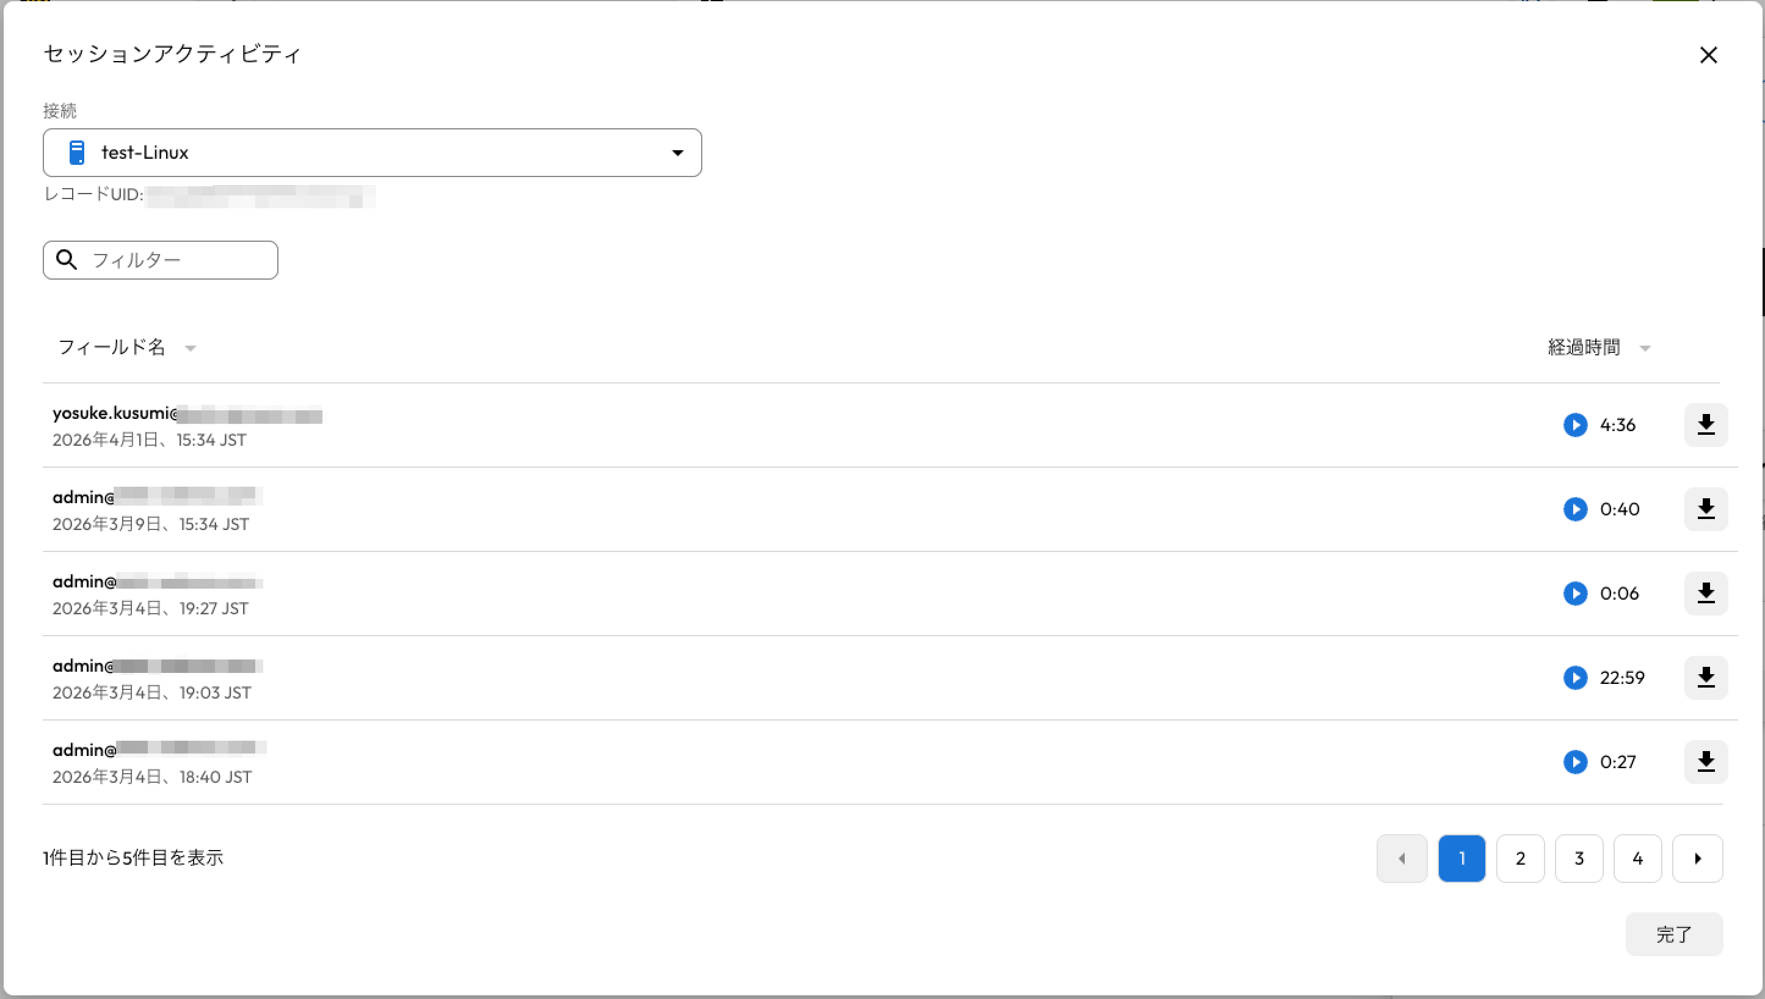This screenshot has width=1765, height=999.
Task: Go to page 2
Action: point(1520,859)
